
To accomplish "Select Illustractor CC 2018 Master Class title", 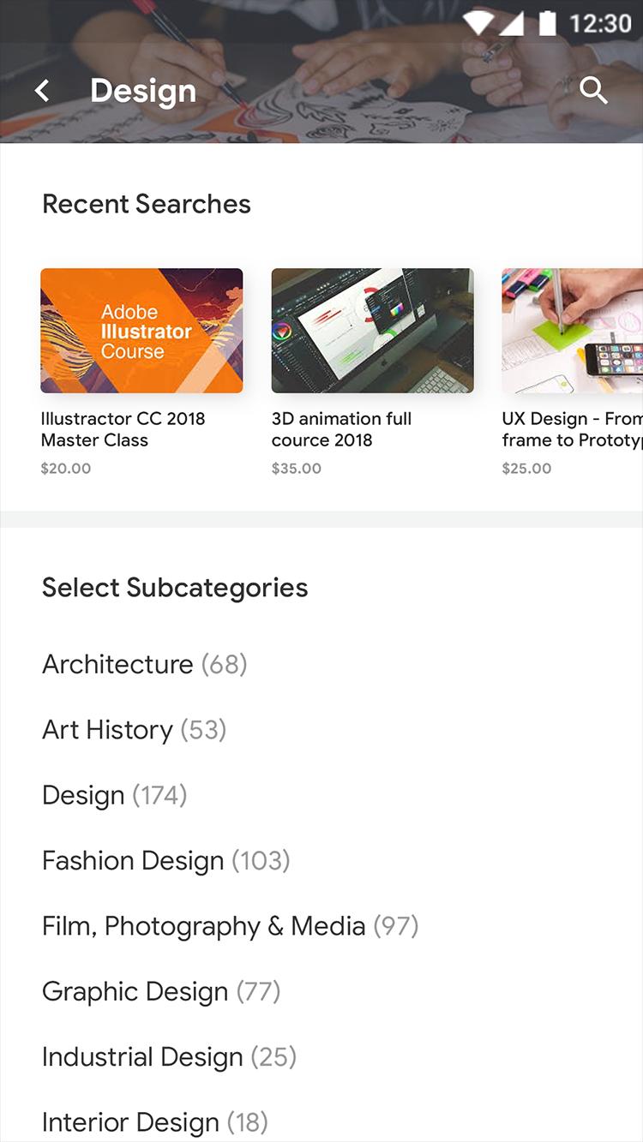I will (123, 429).
